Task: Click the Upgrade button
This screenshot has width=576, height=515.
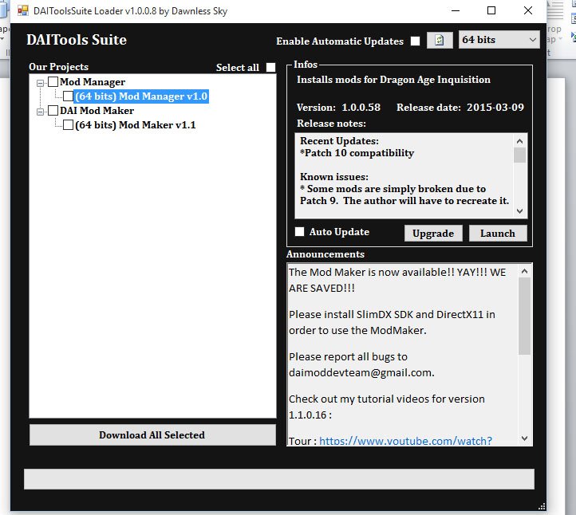Action: tap(433, 233)
